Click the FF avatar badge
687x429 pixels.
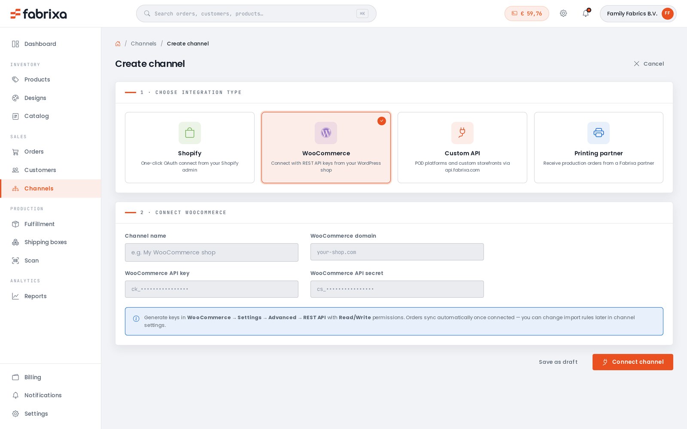pyautogui.click(x=667, y=13)
